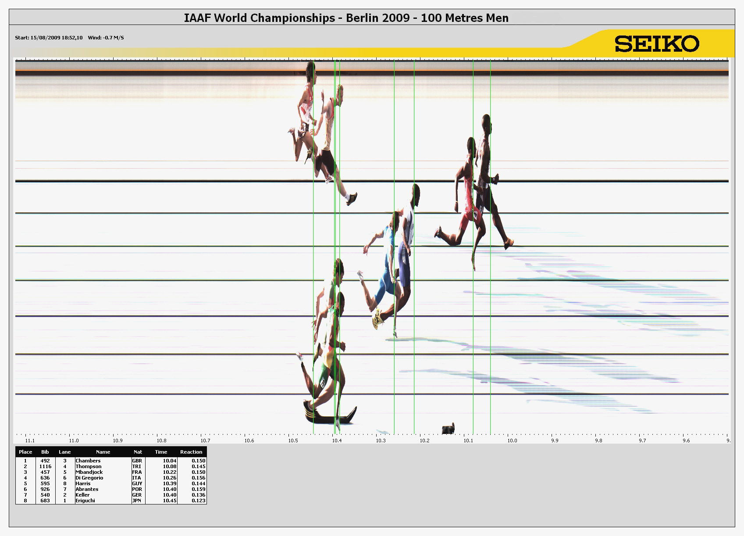Click the SEIKO logo
The image size is (744, 536).
[656, 44]
